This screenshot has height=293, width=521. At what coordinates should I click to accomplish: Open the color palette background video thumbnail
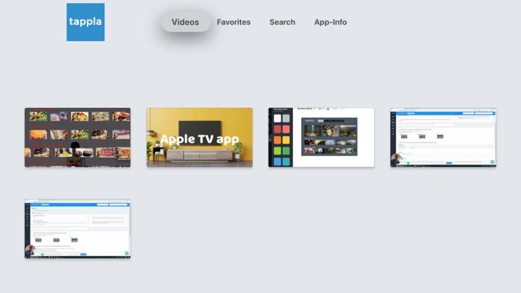(x=321, y=137)
